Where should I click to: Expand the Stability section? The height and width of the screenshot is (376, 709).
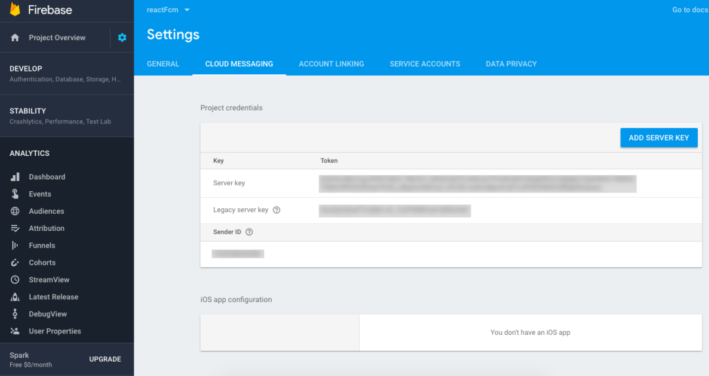67,116
